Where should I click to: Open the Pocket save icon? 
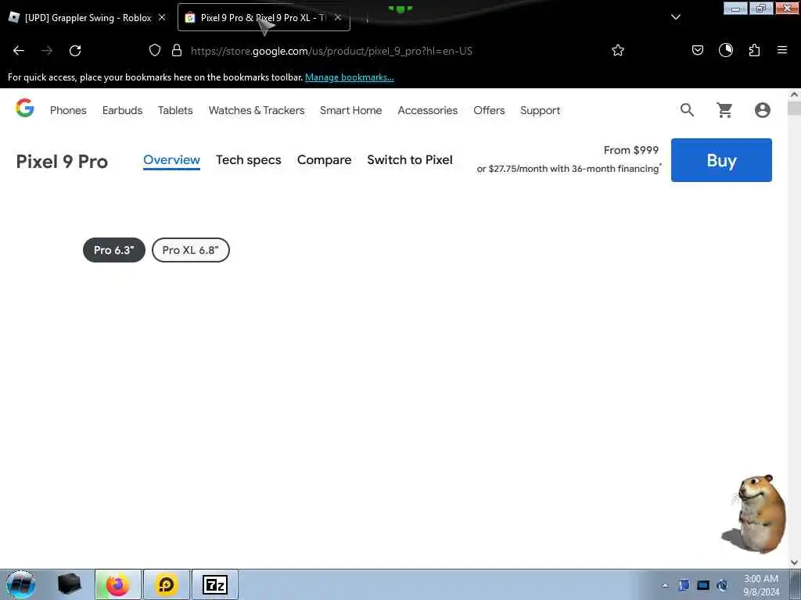point(698,51)
